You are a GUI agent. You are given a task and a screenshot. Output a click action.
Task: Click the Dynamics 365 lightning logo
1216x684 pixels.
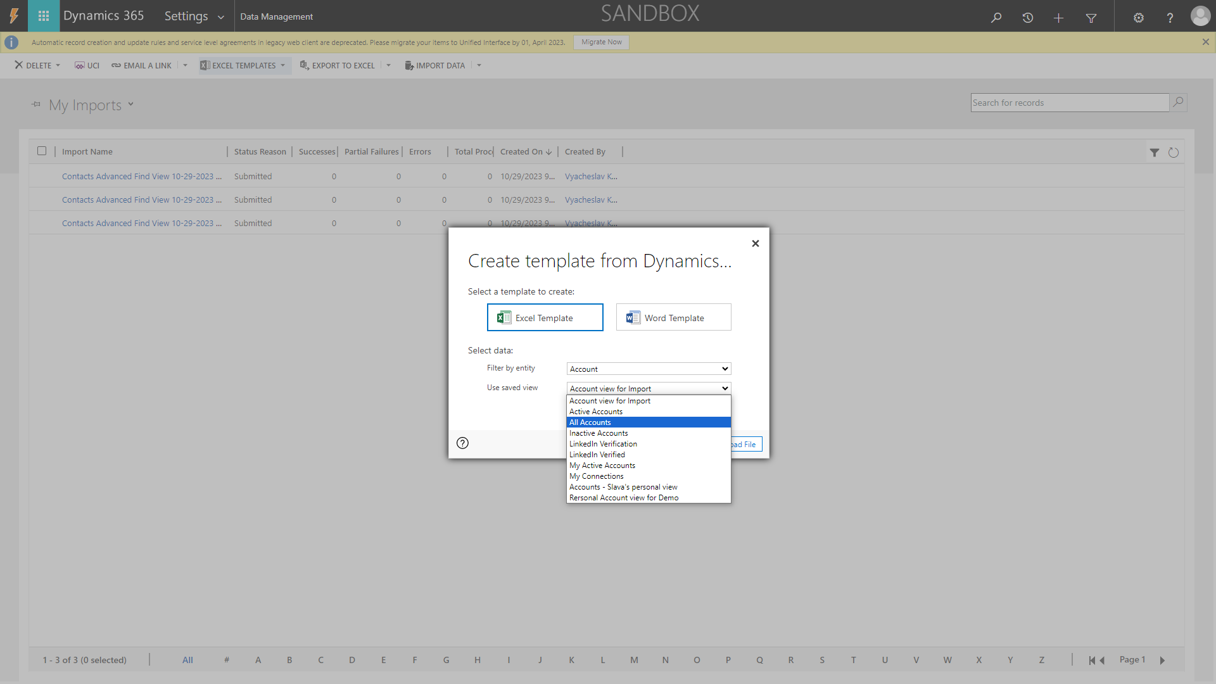coord(14,16)
